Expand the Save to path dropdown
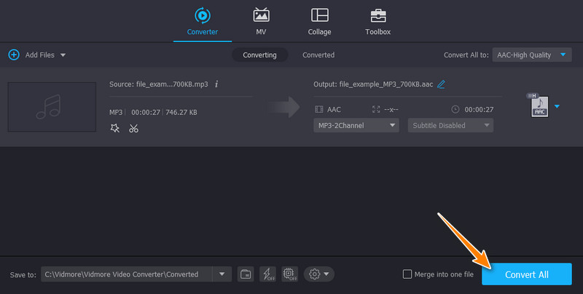The height and width of the screenshot is (294, 583). point(222,274)
